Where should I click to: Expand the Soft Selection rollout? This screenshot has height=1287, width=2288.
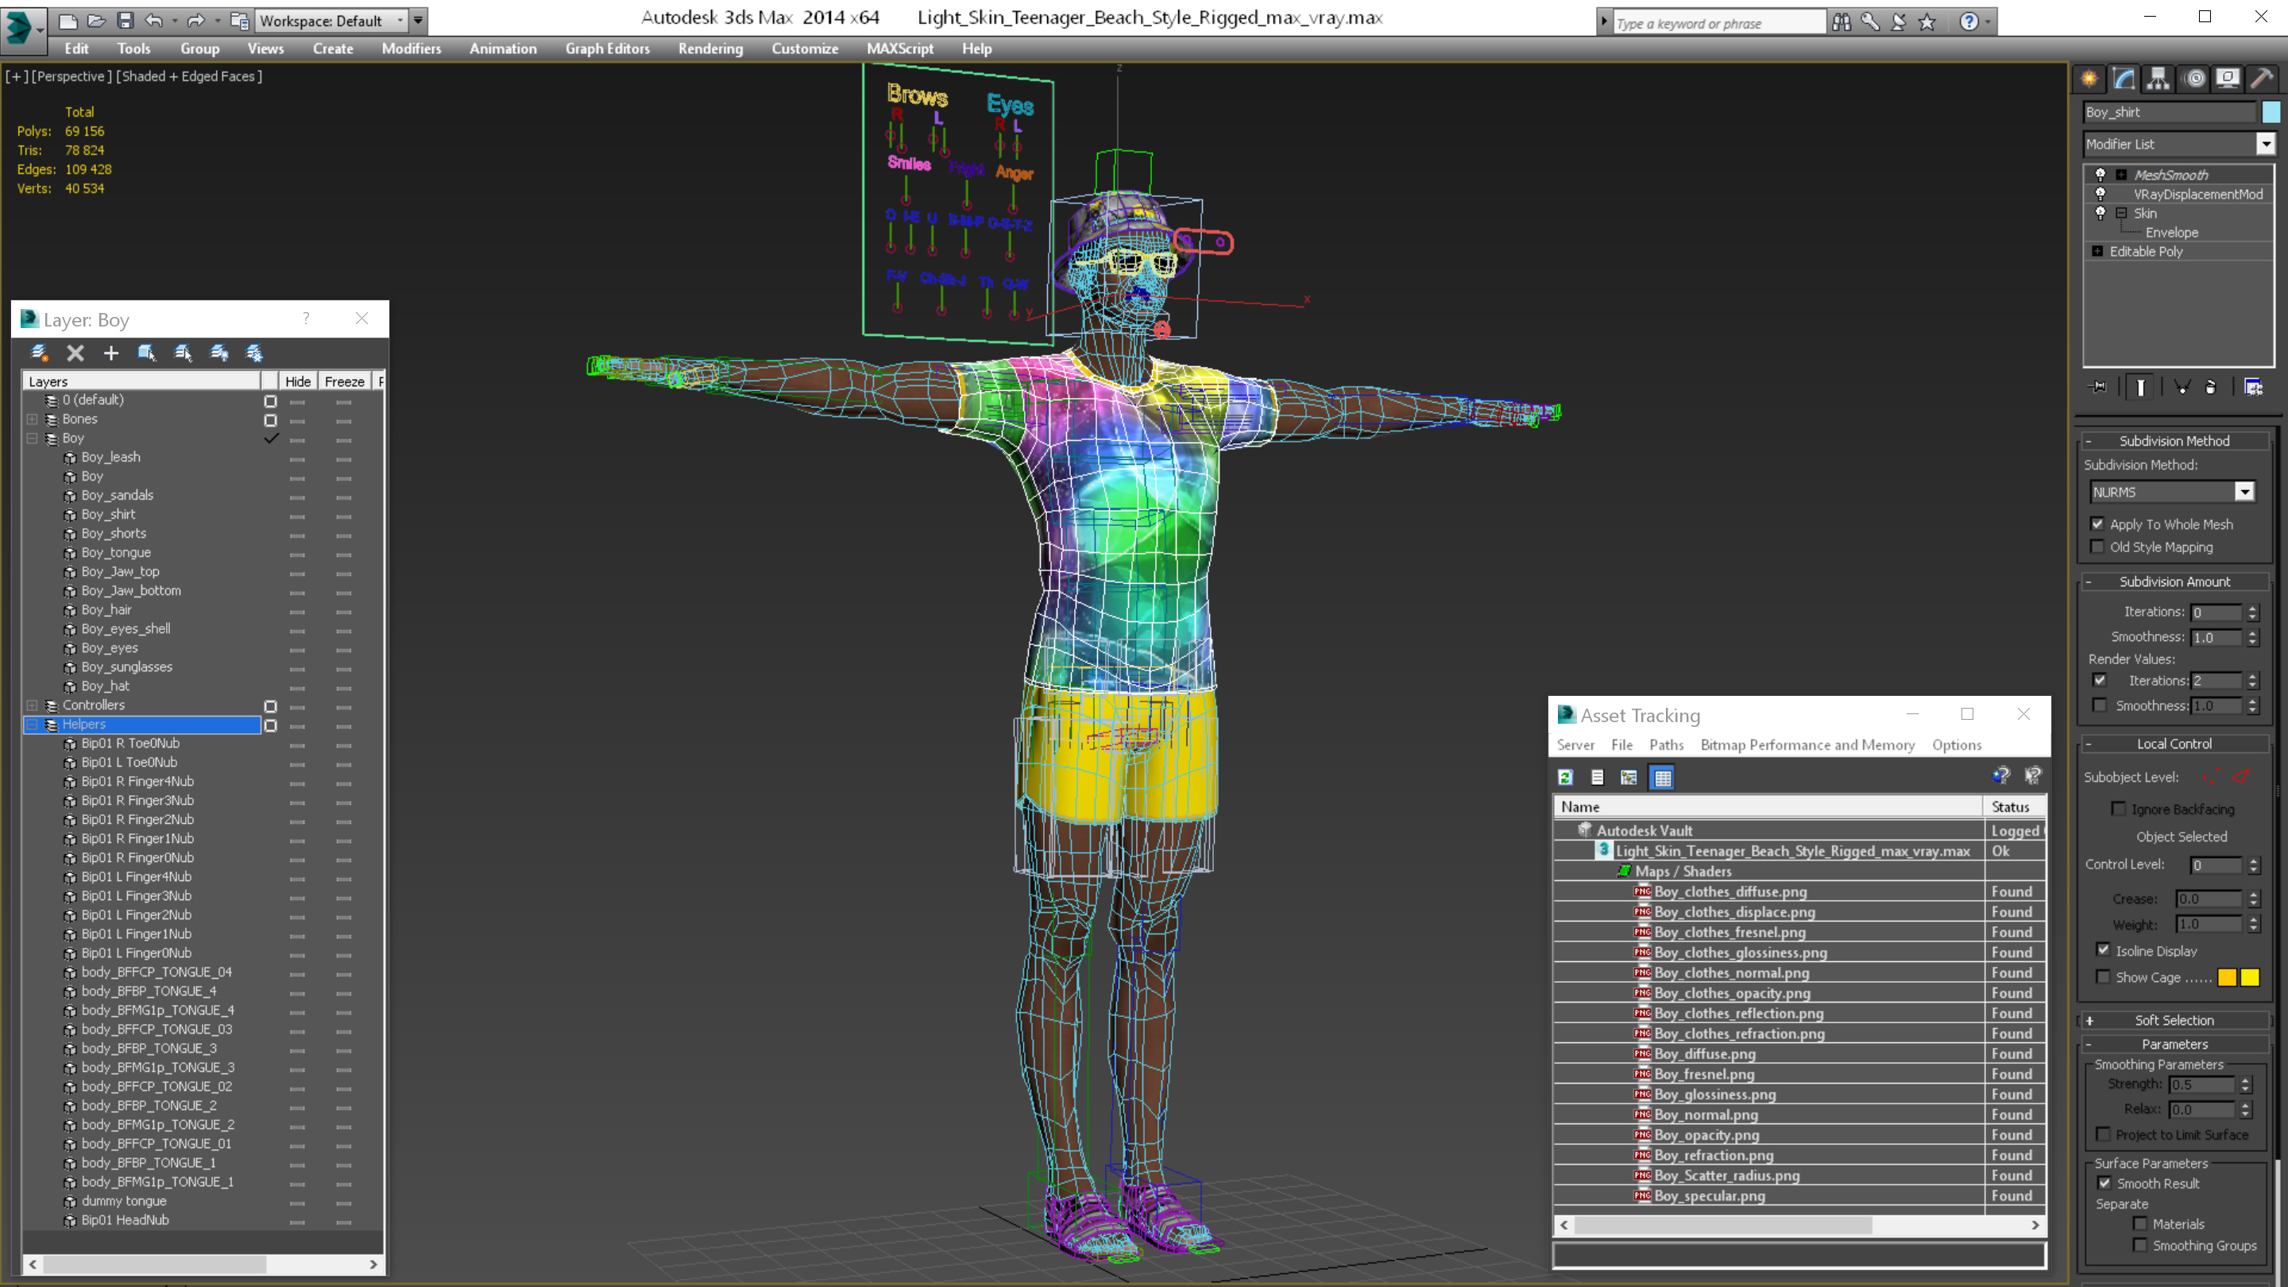(2174, 1021)
